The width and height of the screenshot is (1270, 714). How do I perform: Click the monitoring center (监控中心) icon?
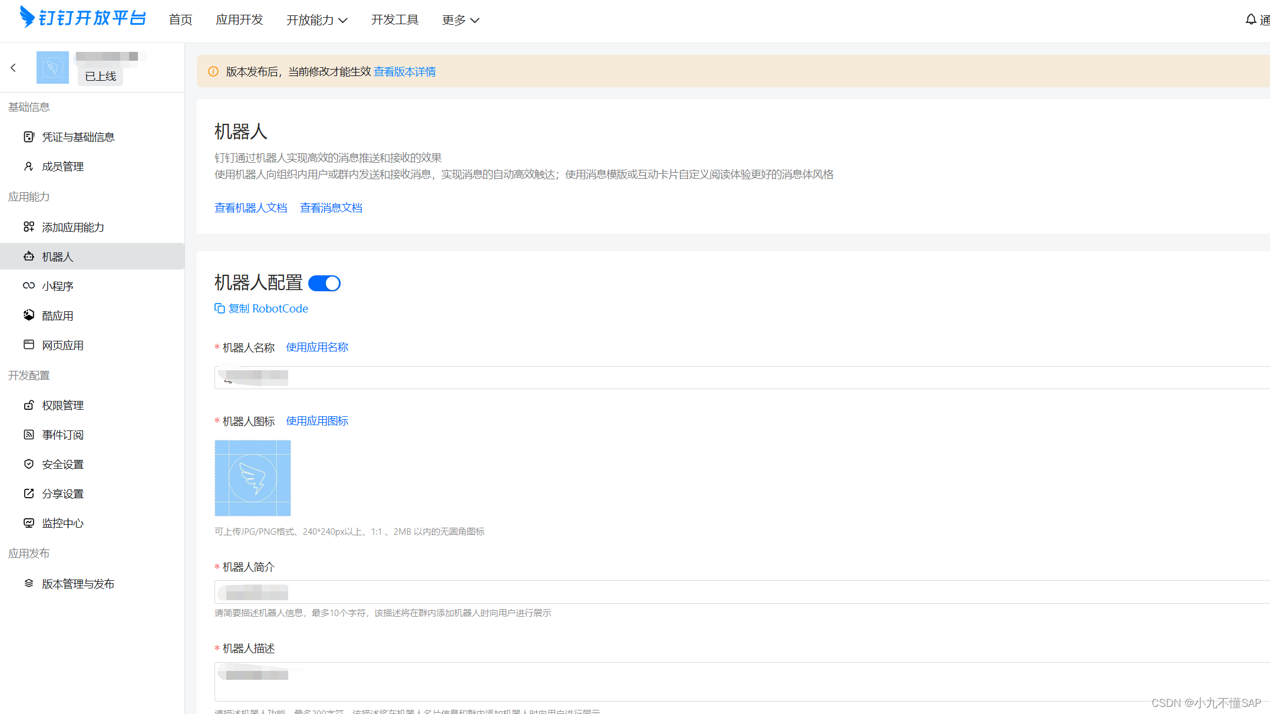pos(29,523)
